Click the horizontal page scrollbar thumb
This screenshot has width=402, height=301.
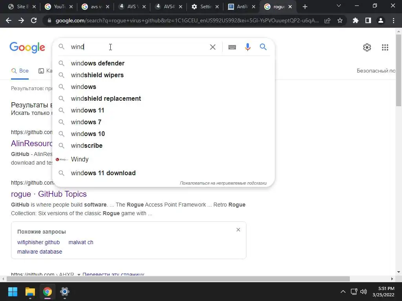click(178, 279)
